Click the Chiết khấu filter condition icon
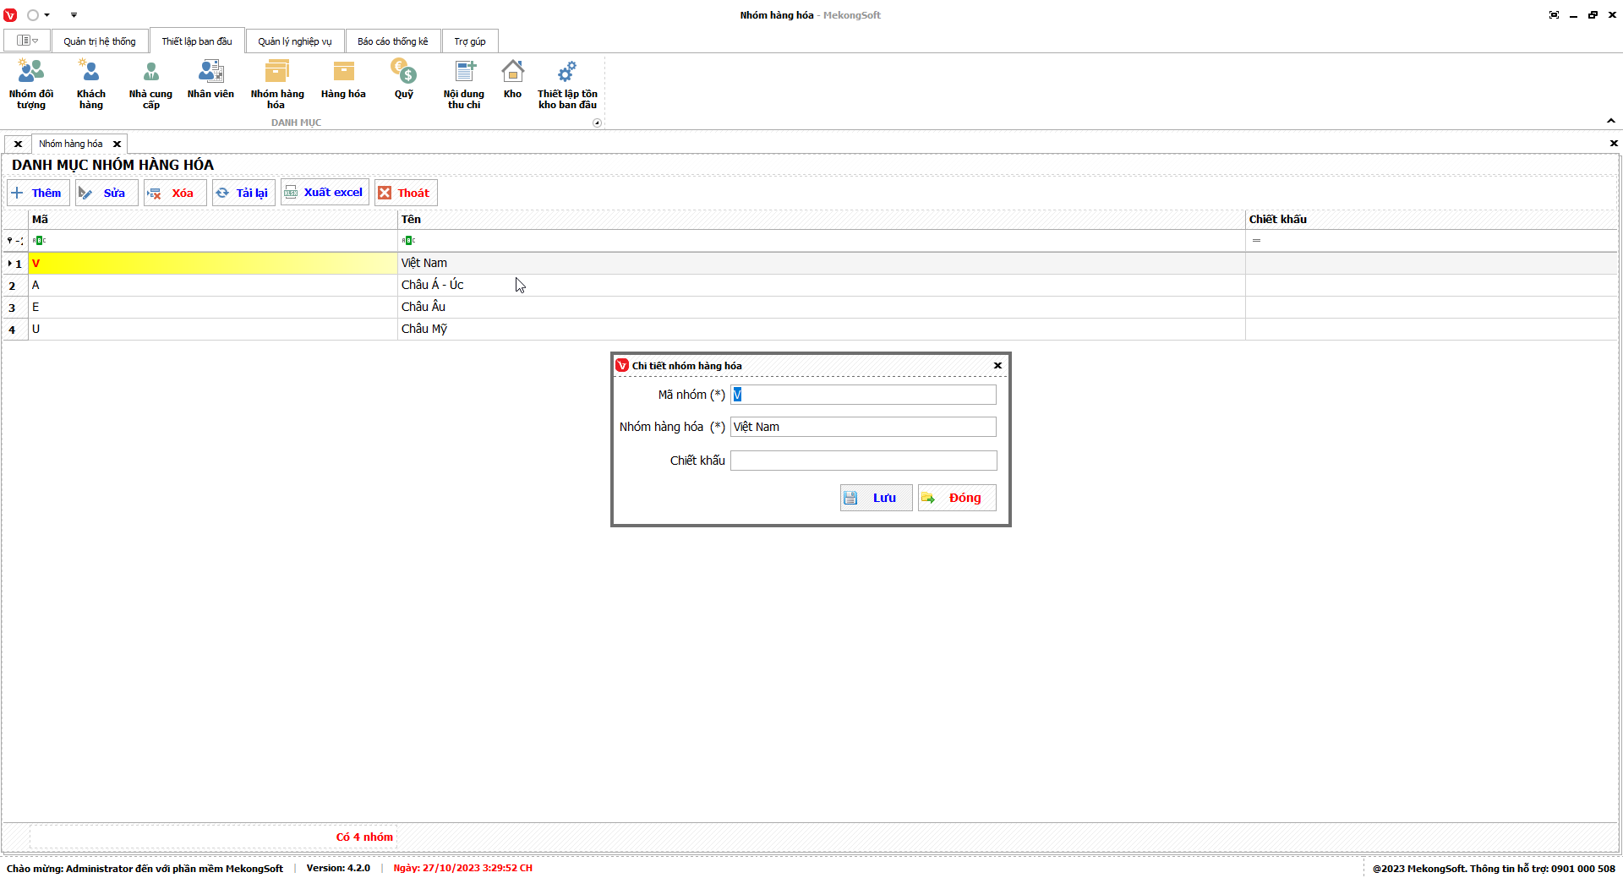 (1256, 241)
